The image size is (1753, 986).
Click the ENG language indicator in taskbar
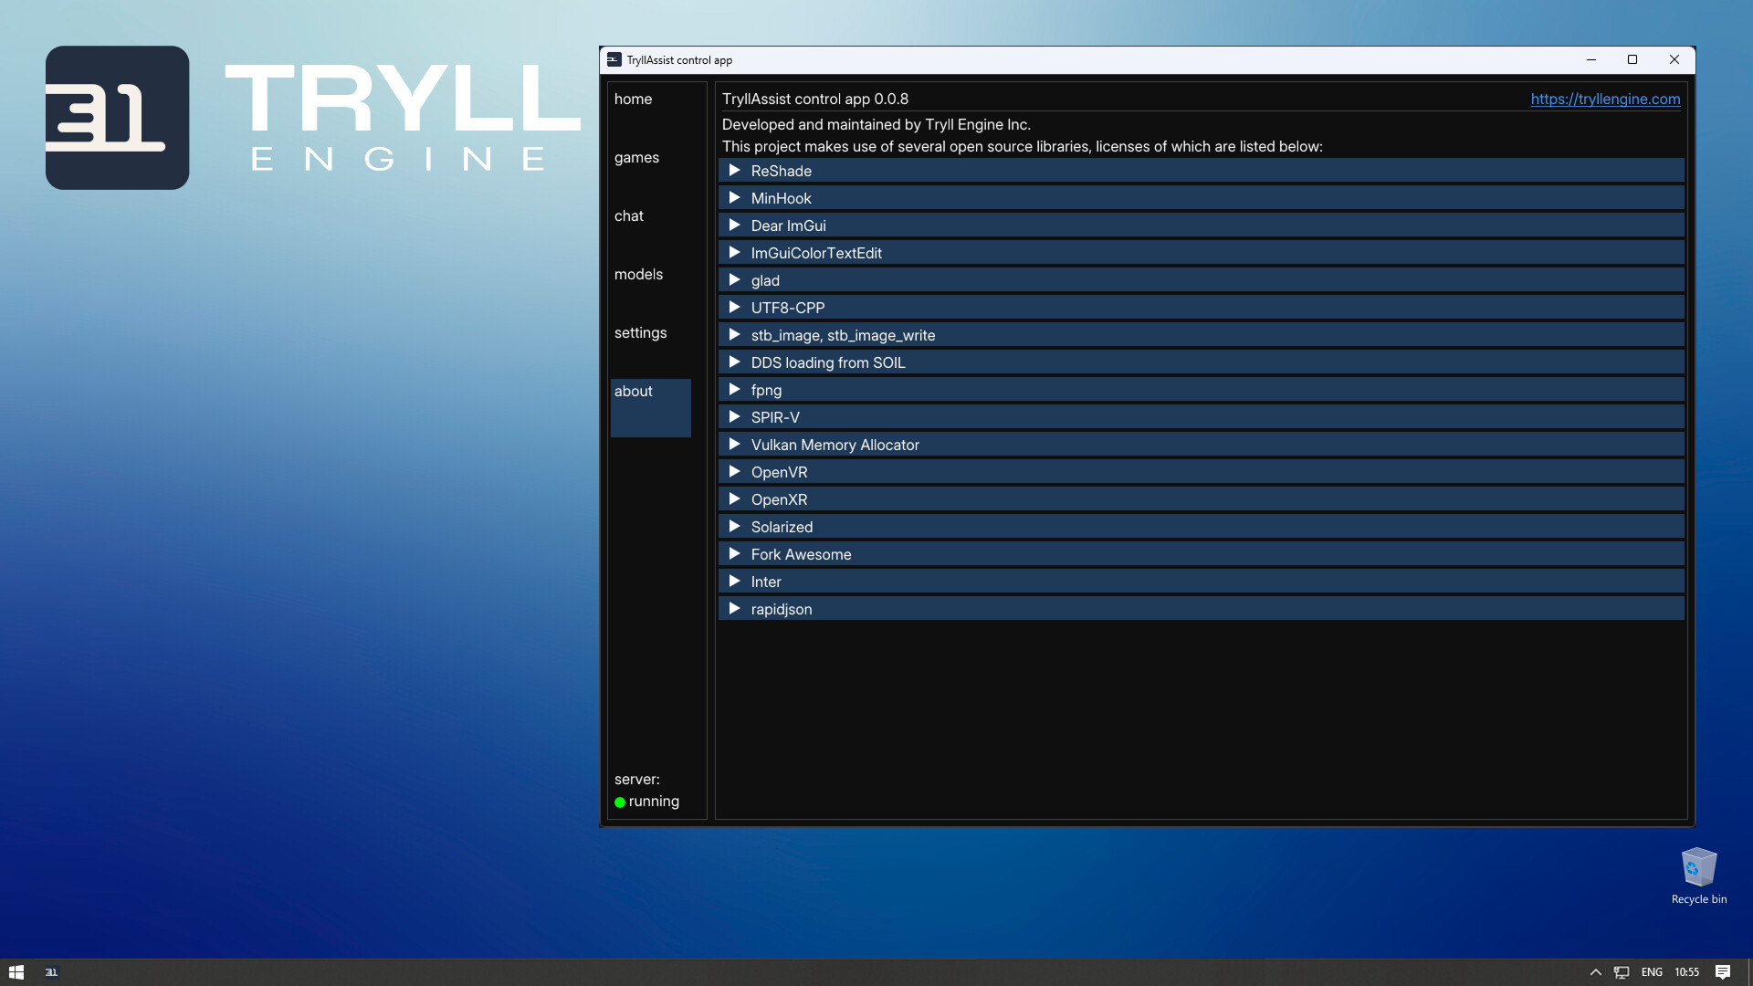pos(1652,971)
